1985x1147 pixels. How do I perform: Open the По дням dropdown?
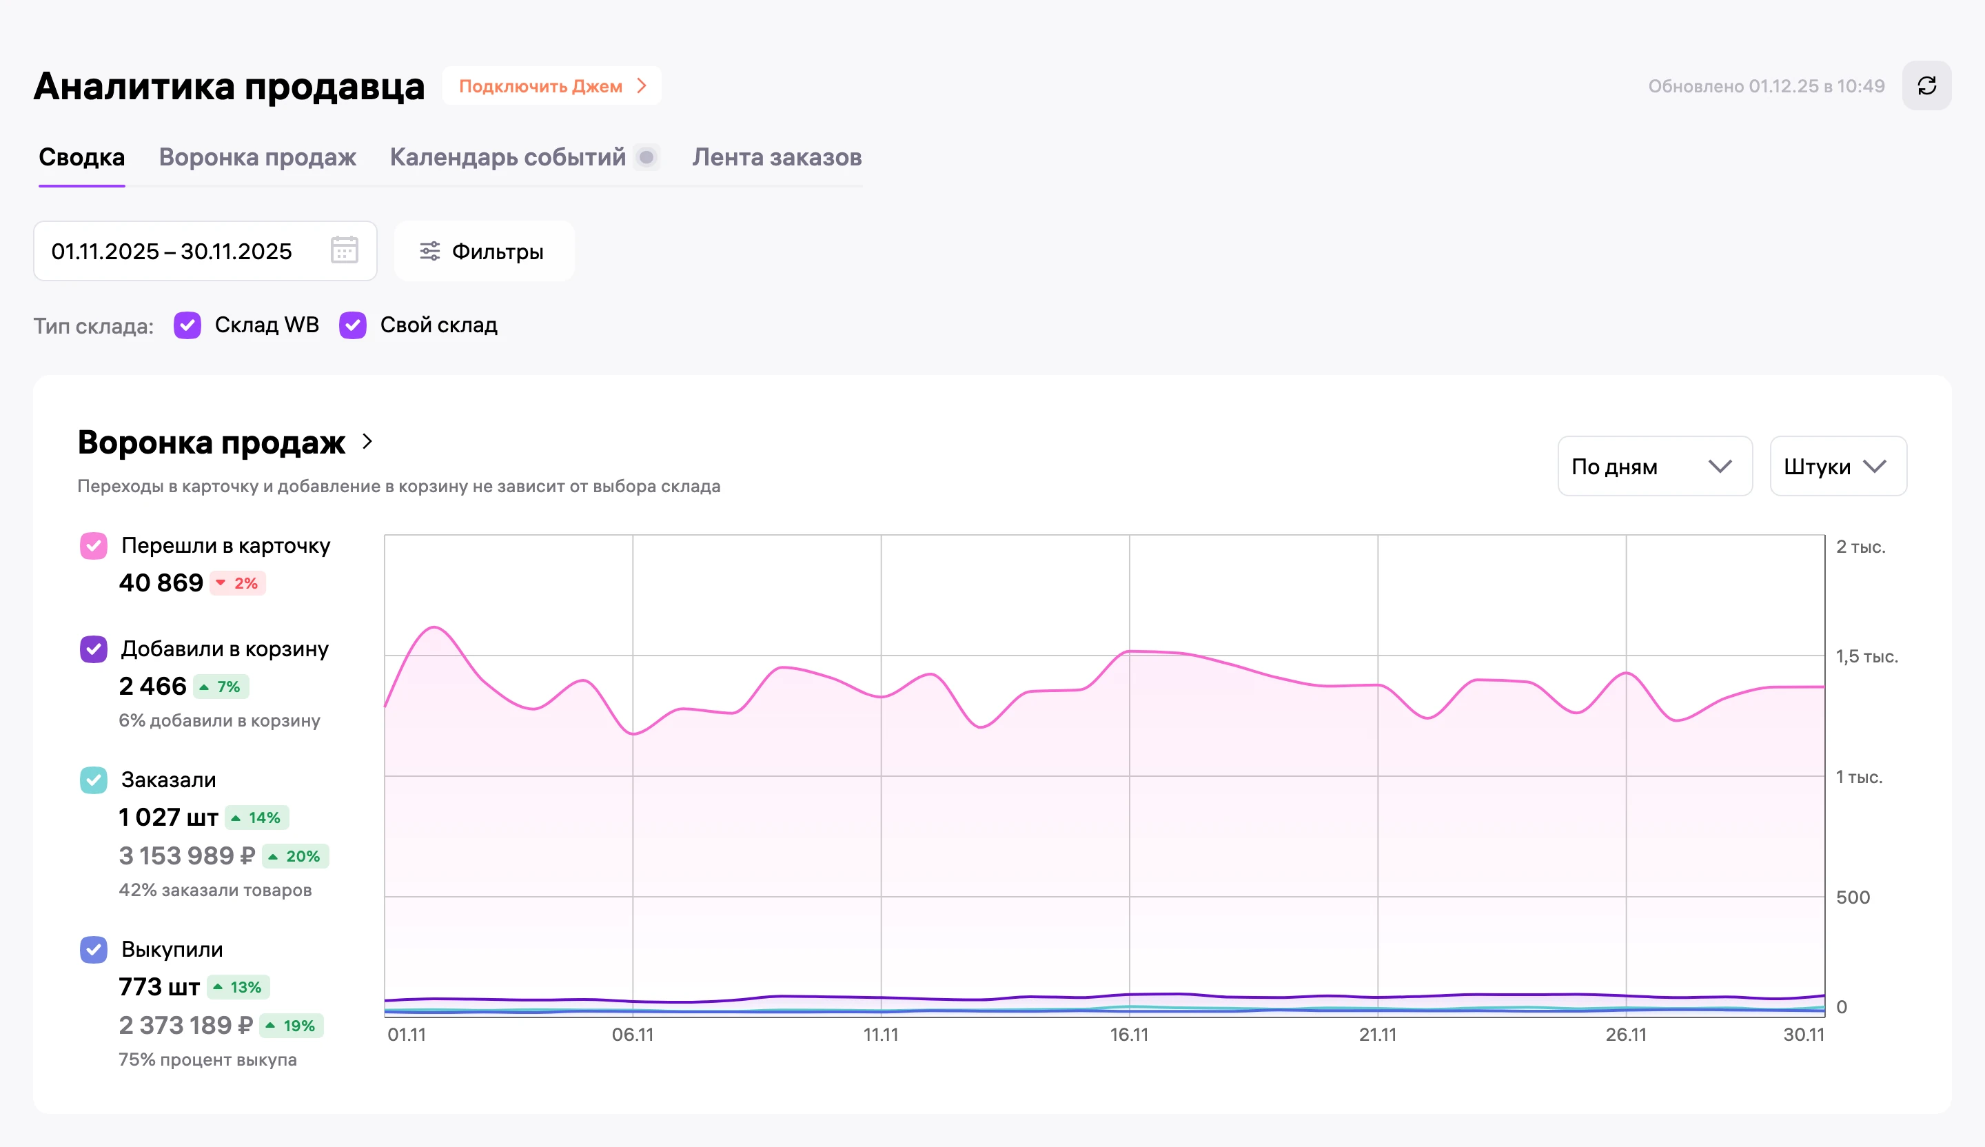tap(1655, 467)
